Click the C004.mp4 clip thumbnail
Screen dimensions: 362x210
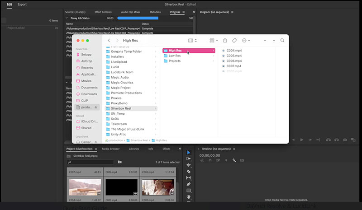(85, 187)
